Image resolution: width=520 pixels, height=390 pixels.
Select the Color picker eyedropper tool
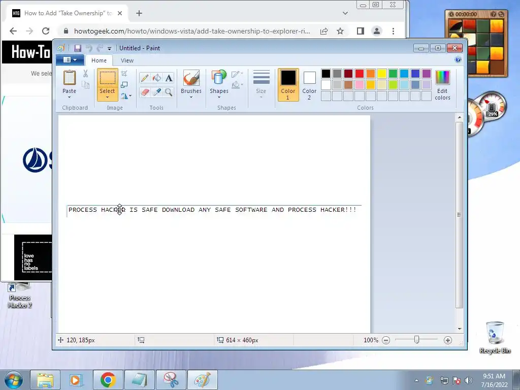pyautogui.click(x=157, y=92)
